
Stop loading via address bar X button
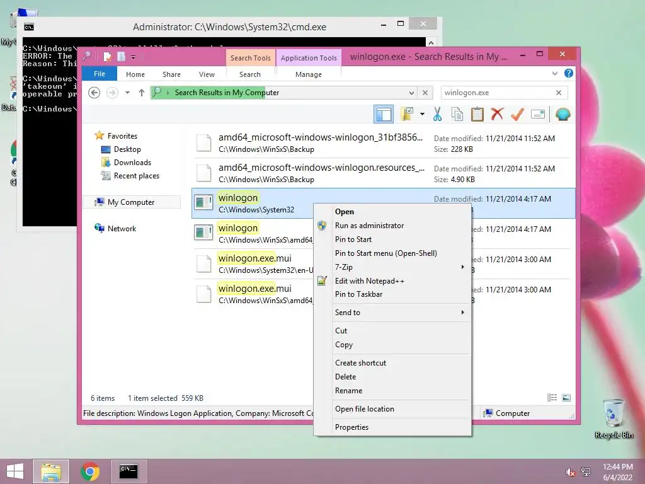click(x=425, y=93)
